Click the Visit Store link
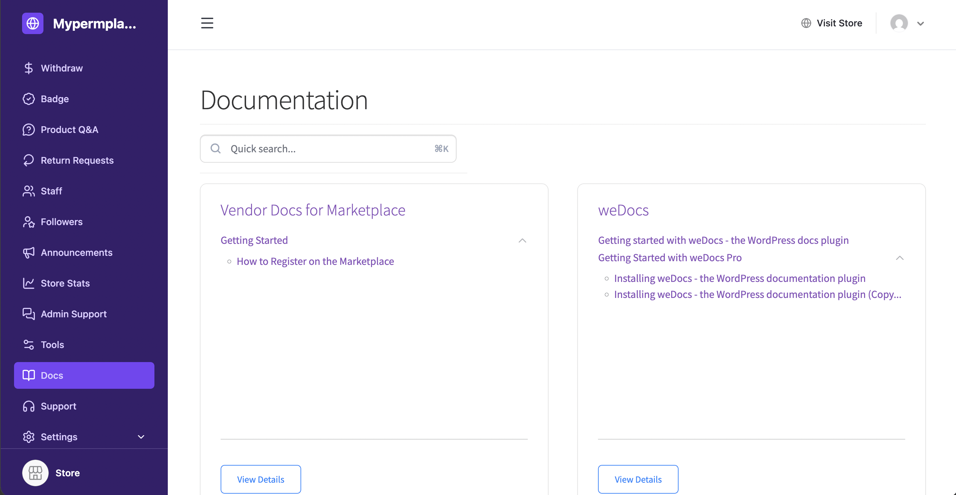956x495 pixels. 831,23
